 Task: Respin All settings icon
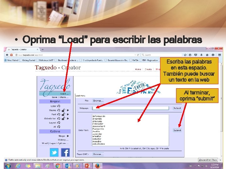tap(59, 127)
